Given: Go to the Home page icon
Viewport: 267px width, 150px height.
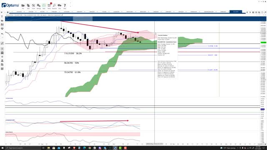Looking at the screenshot, I should 8,12.
